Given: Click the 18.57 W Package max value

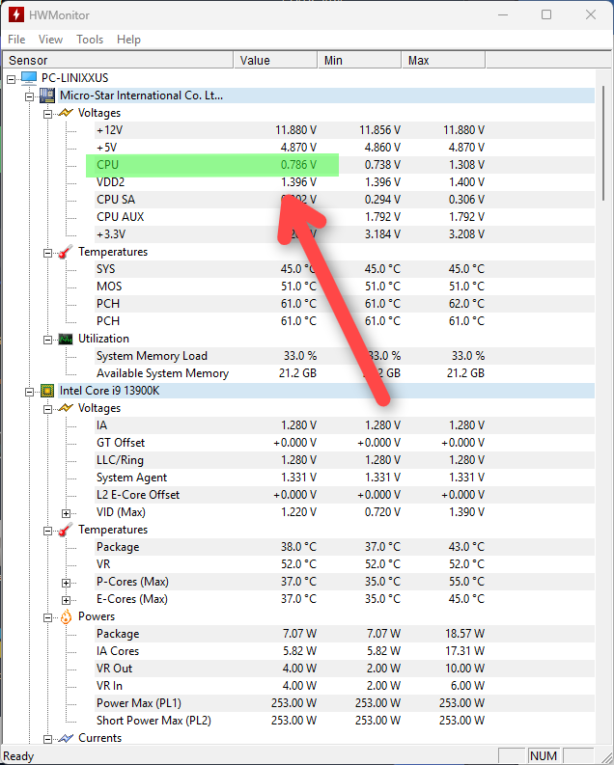Looking at the screenshot, I should pos(464,634).
